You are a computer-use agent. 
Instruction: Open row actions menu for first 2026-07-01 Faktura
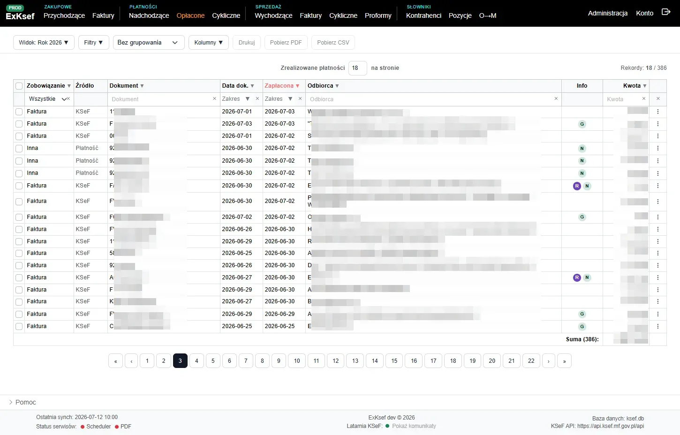tap(658, 112)
